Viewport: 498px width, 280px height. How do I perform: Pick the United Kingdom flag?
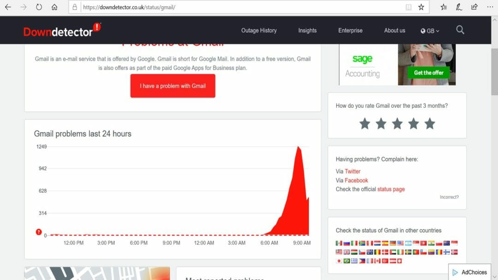click(x=347, y=252)
